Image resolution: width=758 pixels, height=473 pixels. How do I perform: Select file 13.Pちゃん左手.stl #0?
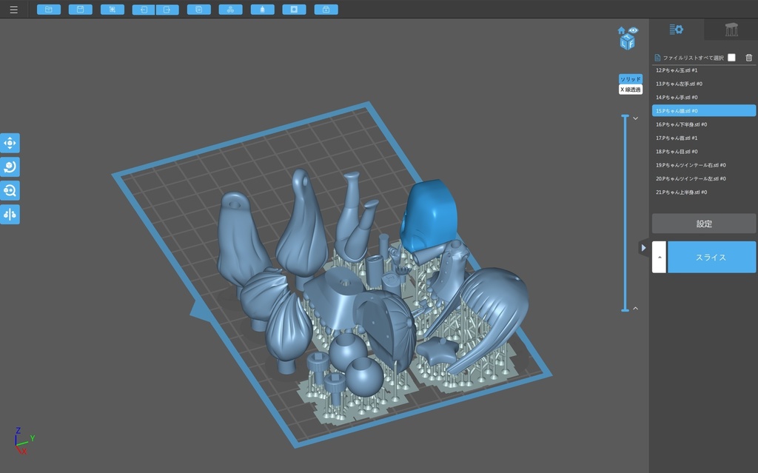click(x=704, y=84)
